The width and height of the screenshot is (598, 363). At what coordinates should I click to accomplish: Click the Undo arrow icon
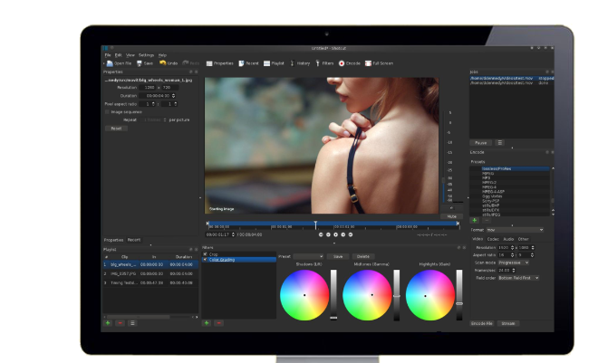click(162, 63)
